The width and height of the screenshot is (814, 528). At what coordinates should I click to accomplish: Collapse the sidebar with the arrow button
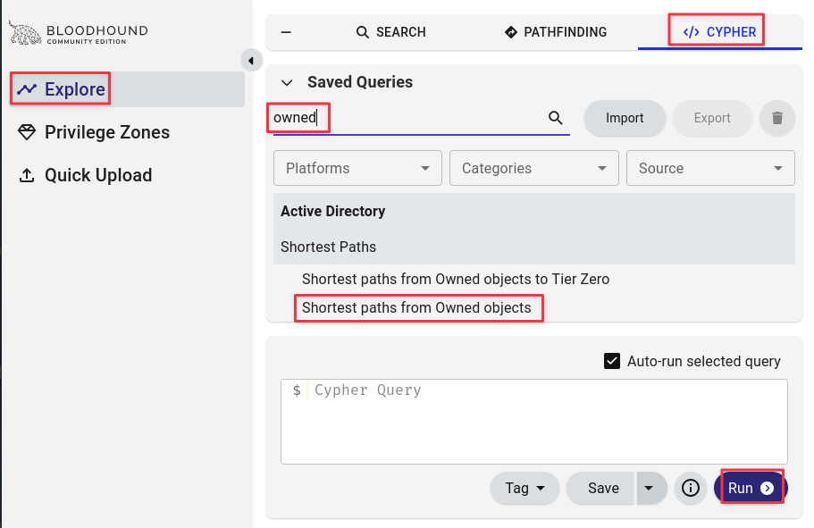click(251, 61)
